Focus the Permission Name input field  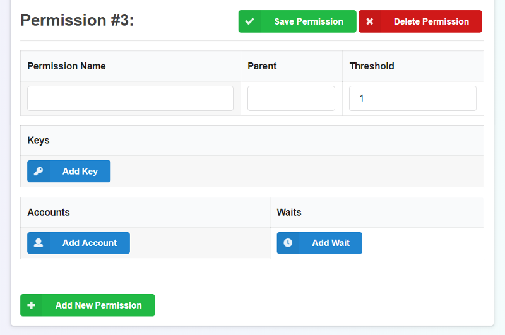(131, 98)
